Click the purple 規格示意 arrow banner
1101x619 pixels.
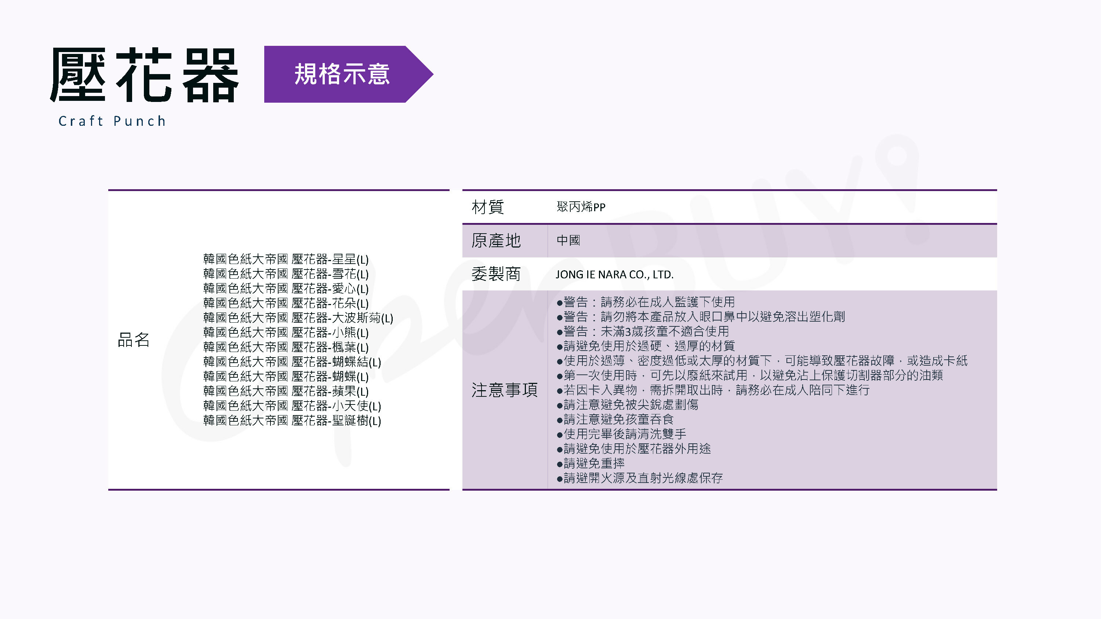point(342,74)
